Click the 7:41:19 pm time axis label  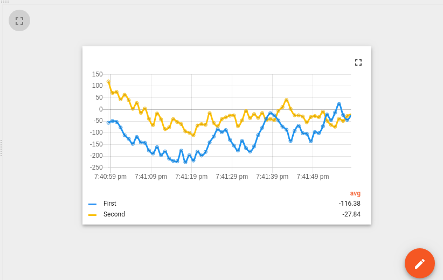[x=191, y=177]
